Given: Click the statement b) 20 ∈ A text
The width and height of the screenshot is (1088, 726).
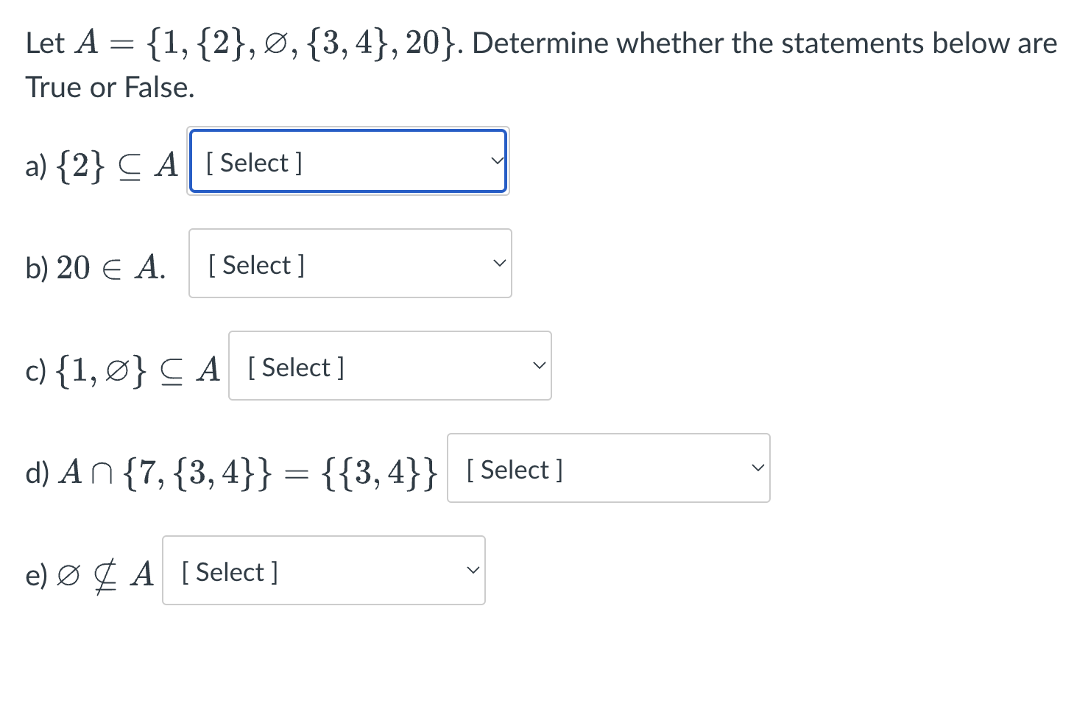Looking at the screenshot, I should [94, 267].
